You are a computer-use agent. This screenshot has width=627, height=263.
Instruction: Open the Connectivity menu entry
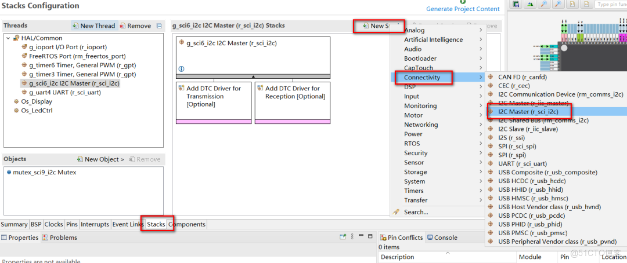tap(438, 77)
